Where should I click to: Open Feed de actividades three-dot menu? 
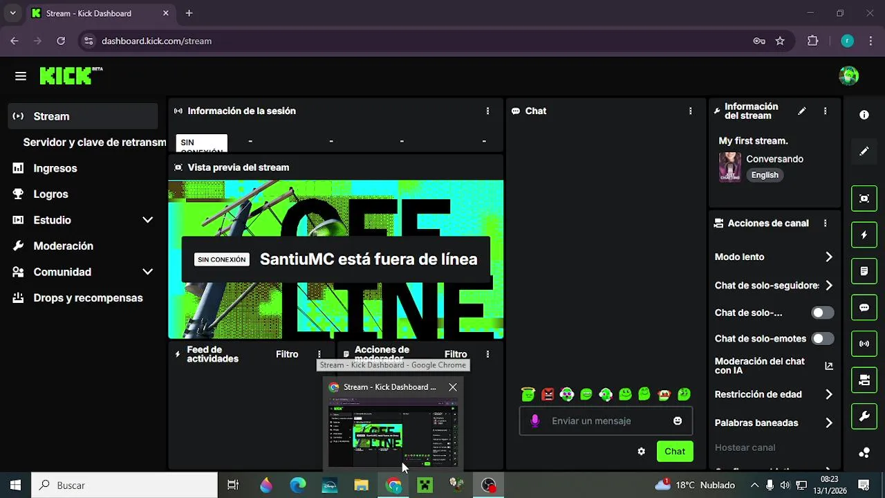point(319,354)
